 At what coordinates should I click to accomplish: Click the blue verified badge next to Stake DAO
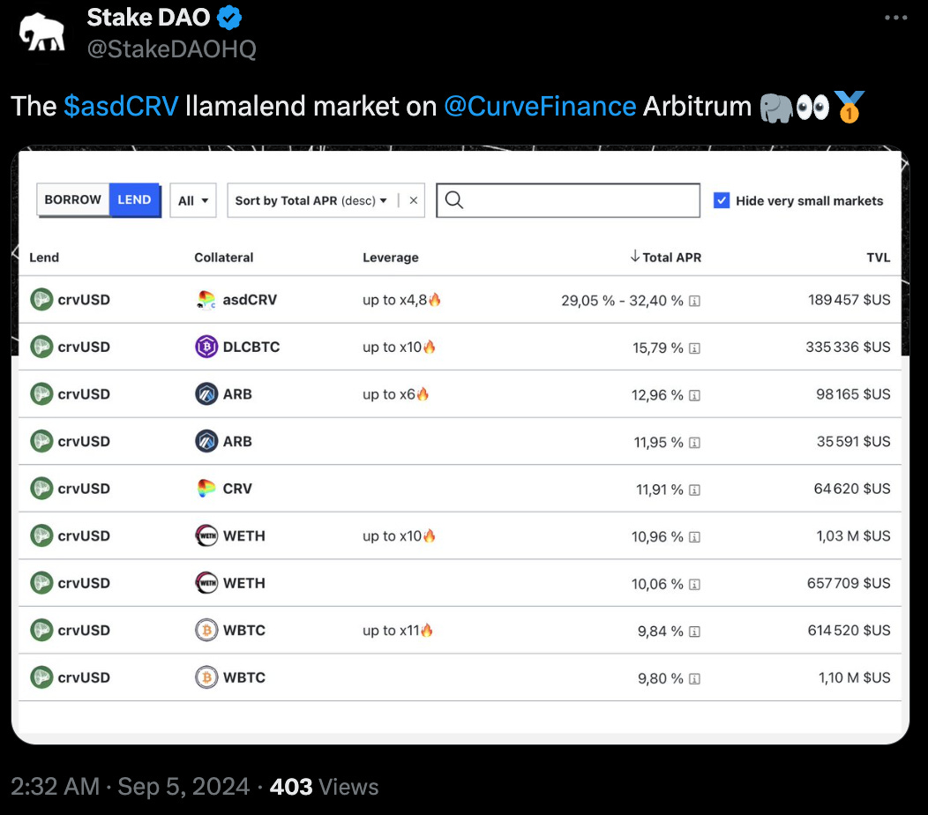[229, 18]
